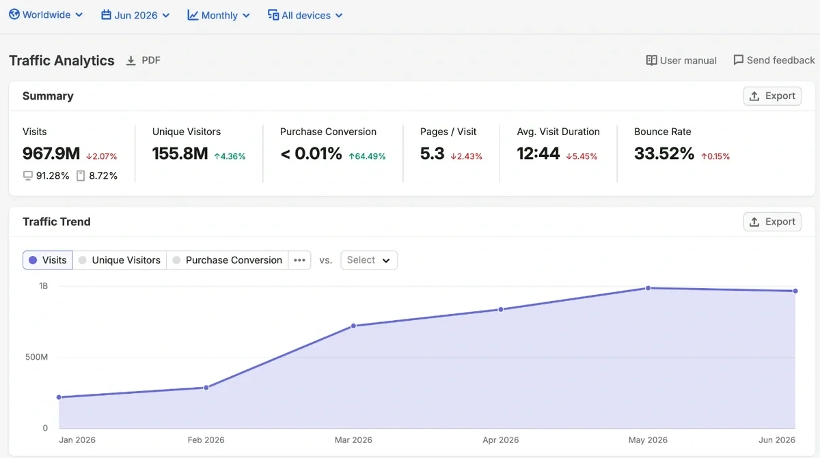The height and width of the screenshot is (458, 820).
Task: Open the Worldwide region filter
Action: point(46,15)
